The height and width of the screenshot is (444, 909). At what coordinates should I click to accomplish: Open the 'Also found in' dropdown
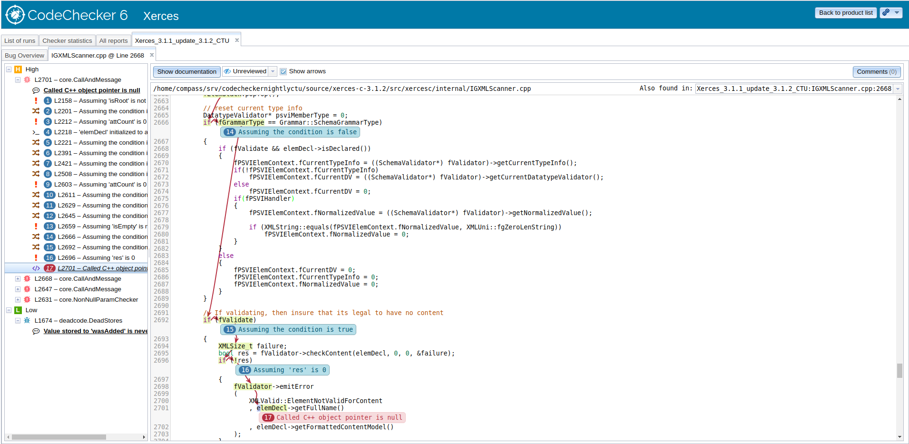(x=897, y=89)
